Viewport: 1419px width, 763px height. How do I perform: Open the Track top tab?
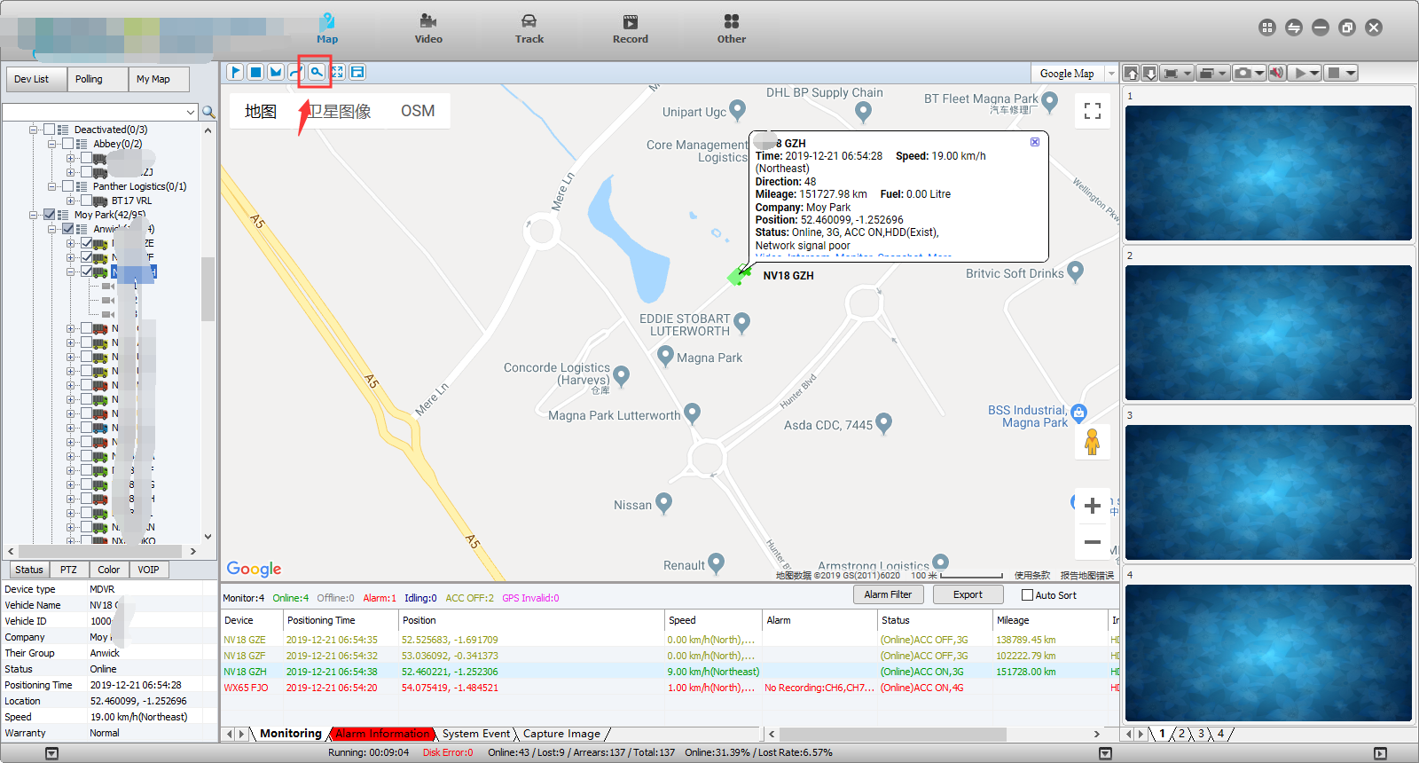(529, 28)
